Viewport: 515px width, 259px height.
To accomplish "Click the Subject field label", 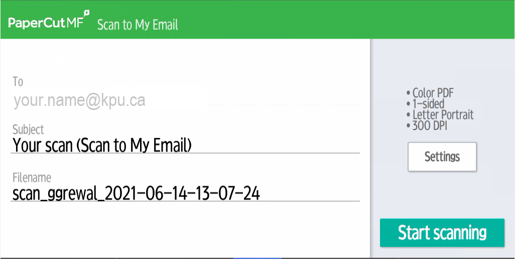I will click(29, 129).
